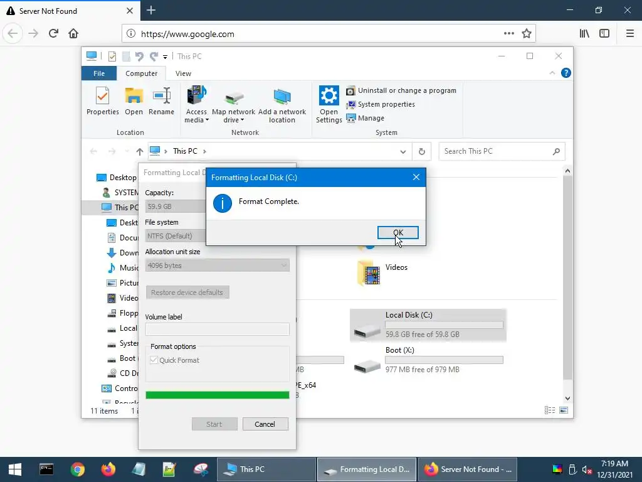Click the Open Settings gear icon
This screenshot has width=642, height=482.
[329, 96]
